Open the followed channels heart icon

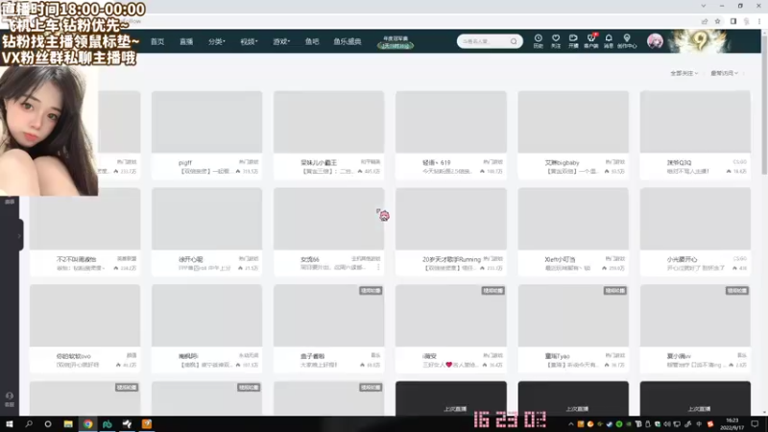[556, 38]
